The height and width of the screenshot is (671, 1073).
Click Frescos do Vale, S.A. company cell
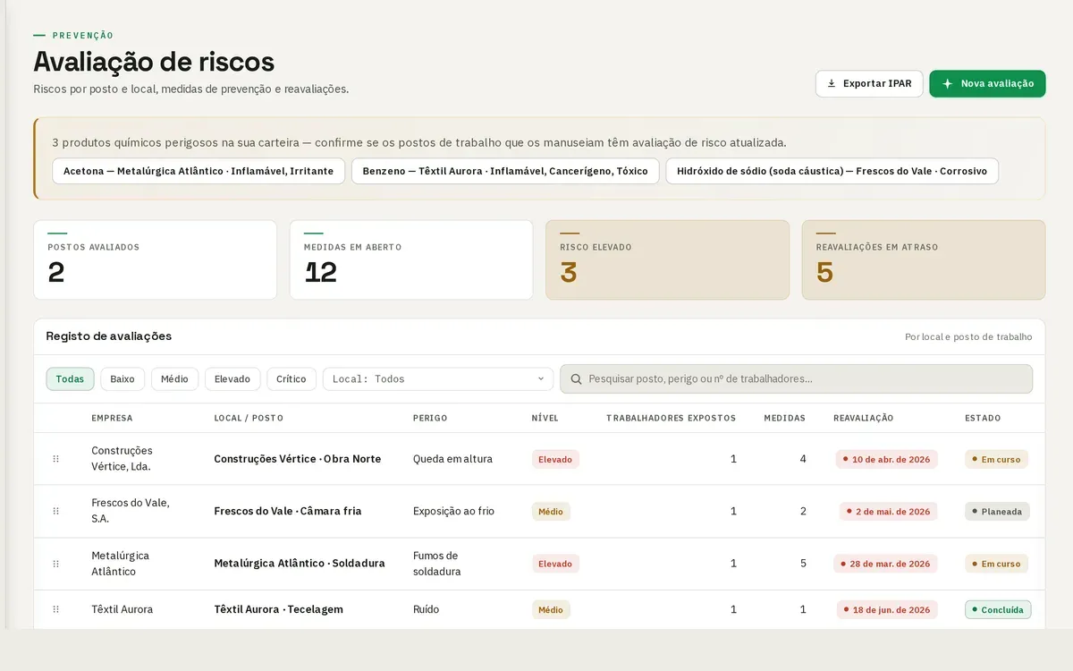(131, 511)
